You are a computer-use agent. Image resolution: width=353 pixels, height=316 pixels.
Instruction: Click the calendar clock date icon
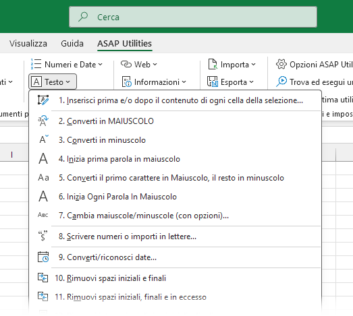click(x=43, y=257)
